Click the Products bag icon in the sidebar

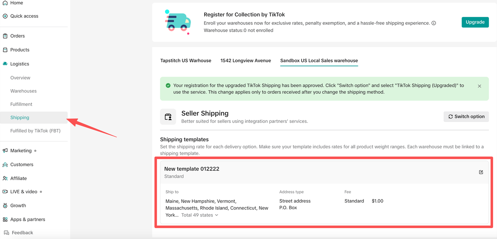point(5,50)
